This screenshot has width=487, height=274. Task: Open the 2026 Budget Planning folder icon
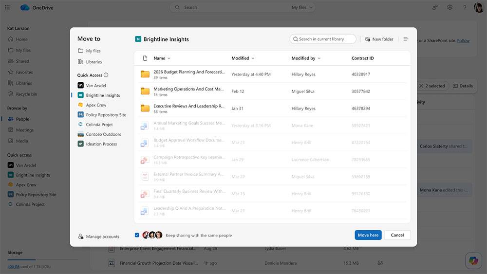point(145,74)
